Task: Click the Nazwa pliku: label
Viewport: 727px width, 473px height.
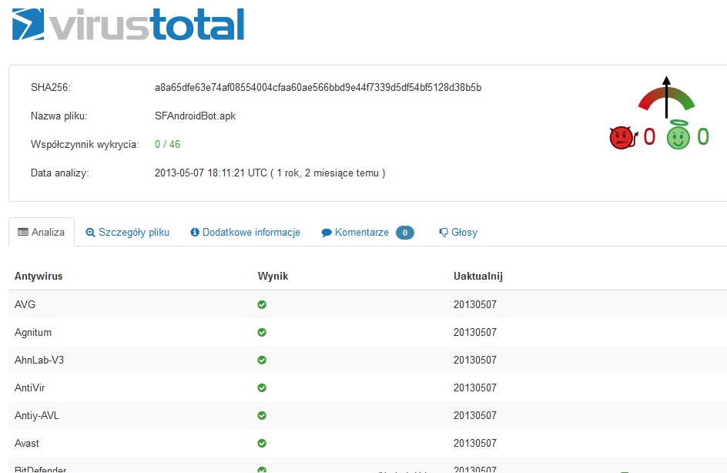Action: pyautogui.click(x=59, y=116)
